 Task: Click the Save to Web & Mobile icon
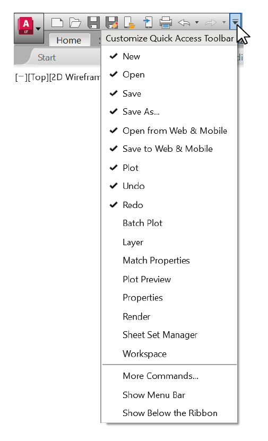[x=148, y=22]
